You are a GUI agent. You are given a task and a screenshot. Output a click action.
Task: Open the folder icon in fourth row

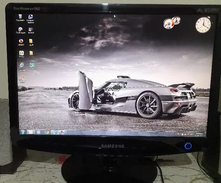pos(31,53)
